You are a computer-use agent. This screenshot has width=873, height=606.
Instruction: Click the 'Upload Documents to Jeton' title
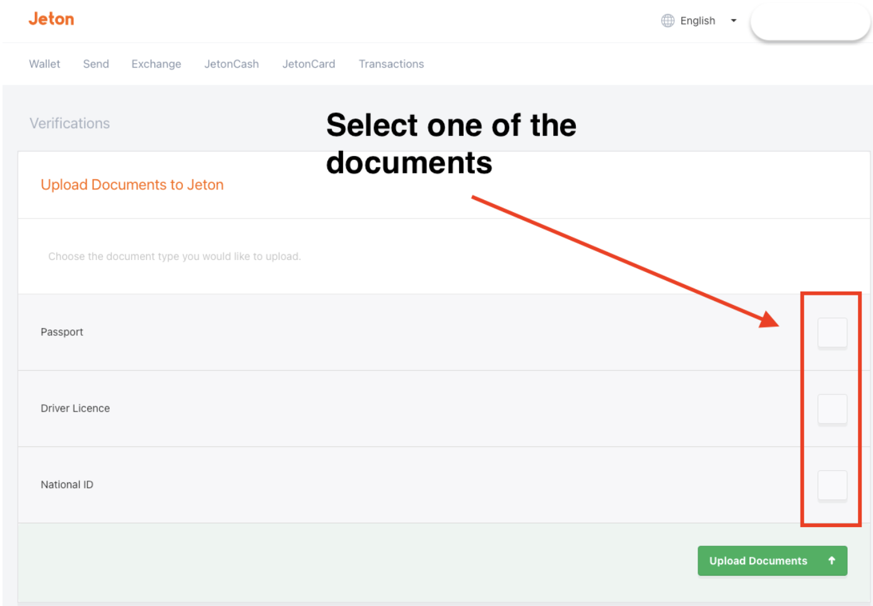pos(132,185)
